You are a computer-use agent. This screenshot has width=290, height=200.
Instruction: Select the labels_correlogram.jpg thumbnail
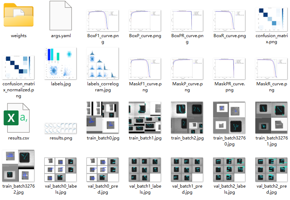point(103,63)
